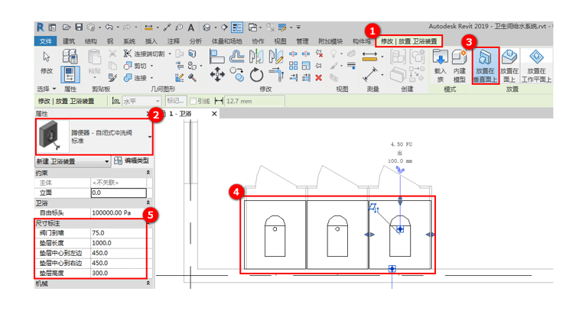This screenshot has height=311, width=579.
Task: Select the Align tool in Modify panel
Action: 216,57
